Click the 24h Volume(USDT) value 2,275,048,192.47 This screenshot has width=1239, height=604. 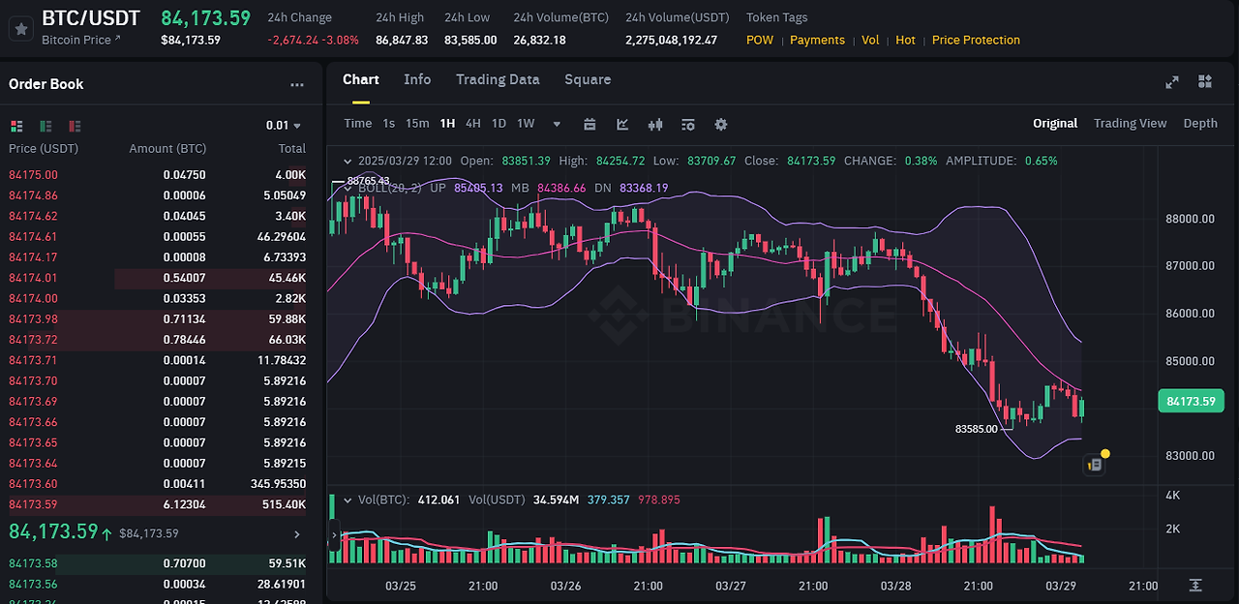tap(672, 40)
